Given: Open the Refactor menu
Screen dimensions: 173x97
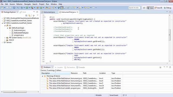Looking at the screenshot, I should click(19, 4).
